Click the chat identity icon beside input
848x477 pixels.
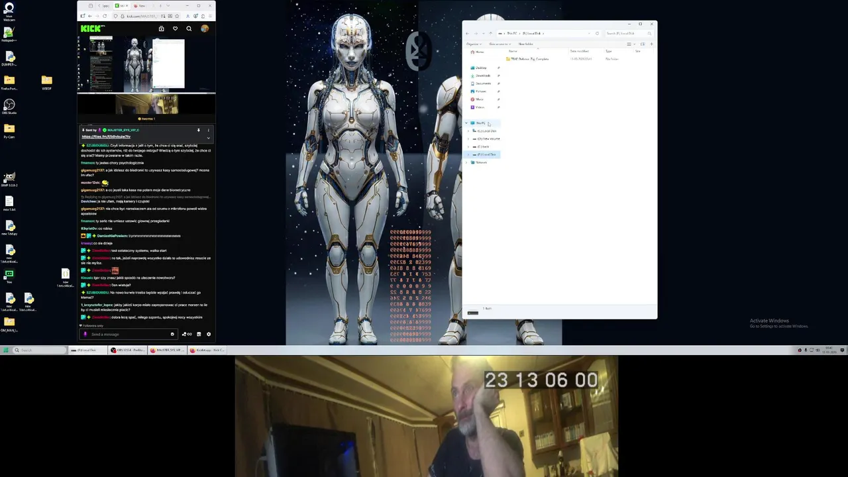pyautogui.click(x=85, y=334)
